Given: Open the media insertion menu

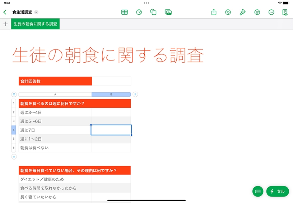Looking at the screenshot, I should click(168, 12).
